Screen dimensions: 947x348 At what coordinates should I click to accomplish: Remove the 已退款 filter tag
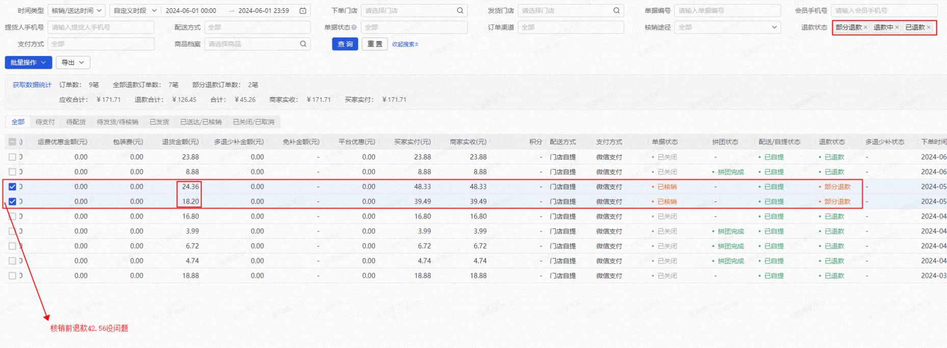(x=929, y=28)
